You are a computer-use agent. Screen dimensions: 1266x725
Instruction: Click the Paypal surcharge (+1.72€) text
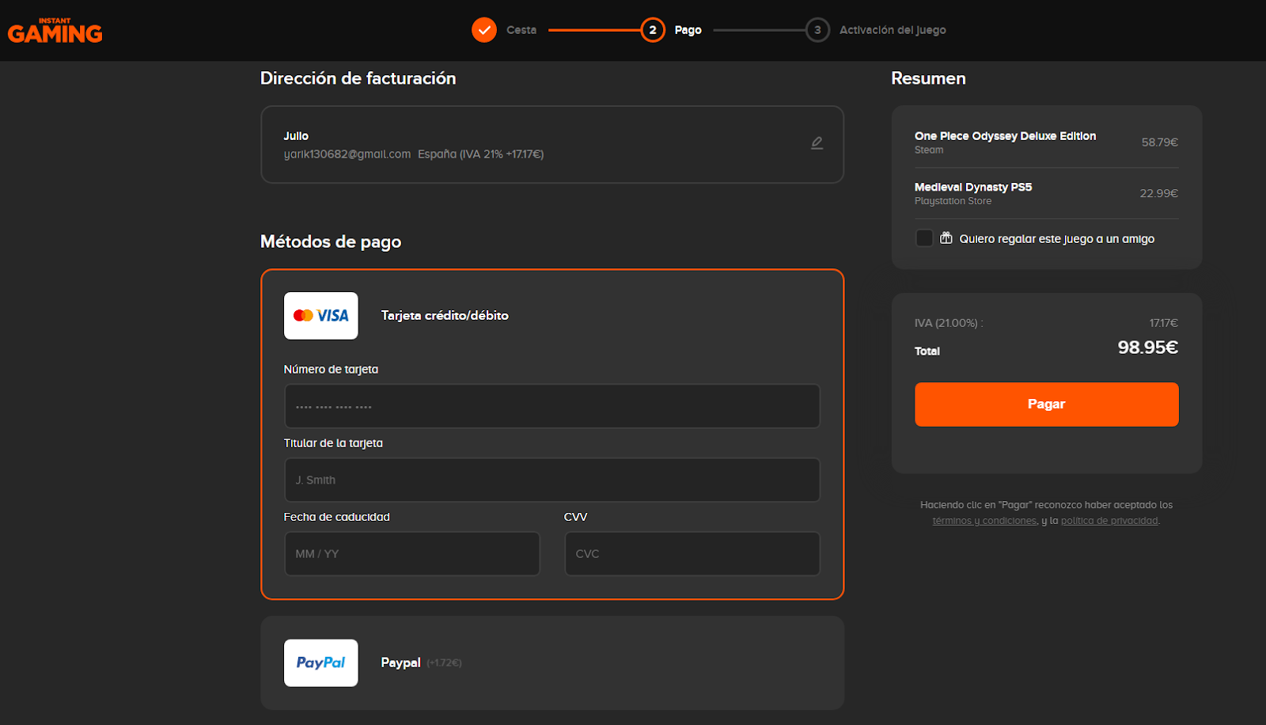(x=444, y=663)
